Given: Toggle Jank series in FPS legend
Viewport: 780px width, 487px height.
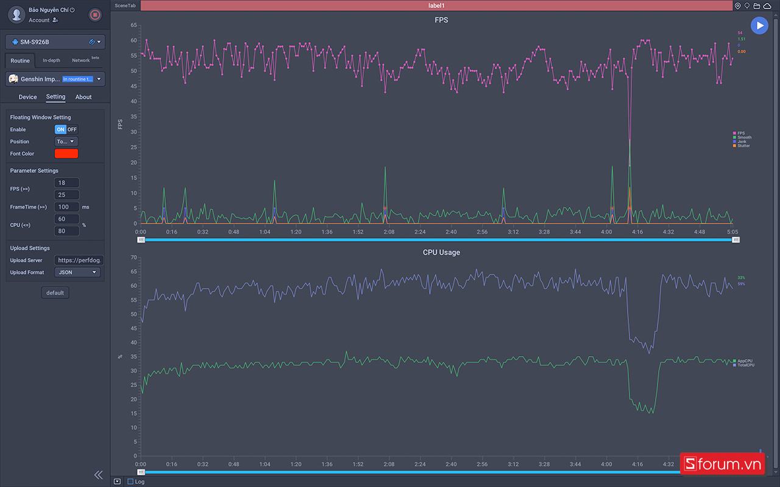Looking at the screenshot, I should coord(736,142).
